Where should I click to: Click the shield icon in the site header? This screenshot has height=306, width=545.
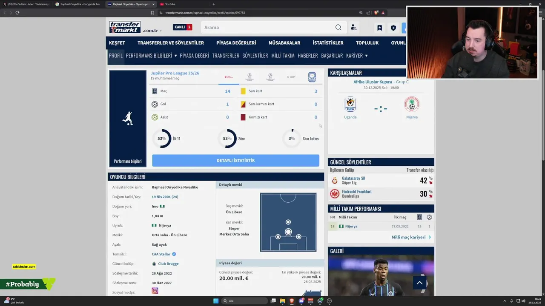(x=393, y=28)
